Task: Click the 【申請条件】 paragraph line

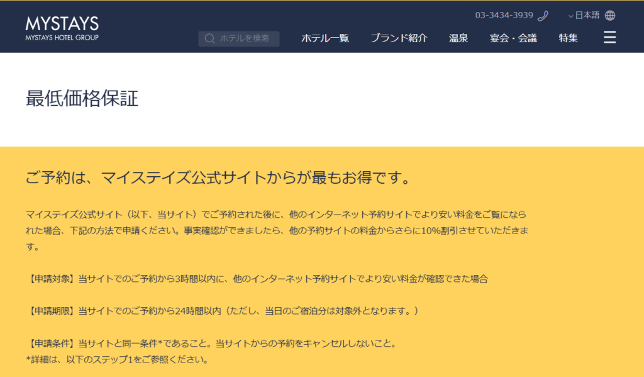Action: tap(211, 343)
